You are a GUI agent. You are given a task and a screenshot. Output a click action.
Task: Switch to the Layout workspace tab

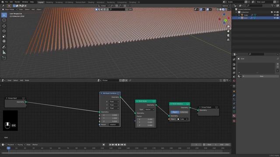pyautogui.click(x=41, y=2)
